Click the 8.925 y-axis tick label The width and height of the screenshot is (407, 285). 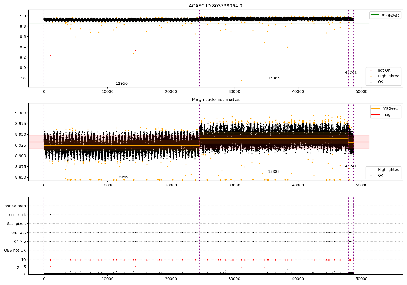[20, 145]
